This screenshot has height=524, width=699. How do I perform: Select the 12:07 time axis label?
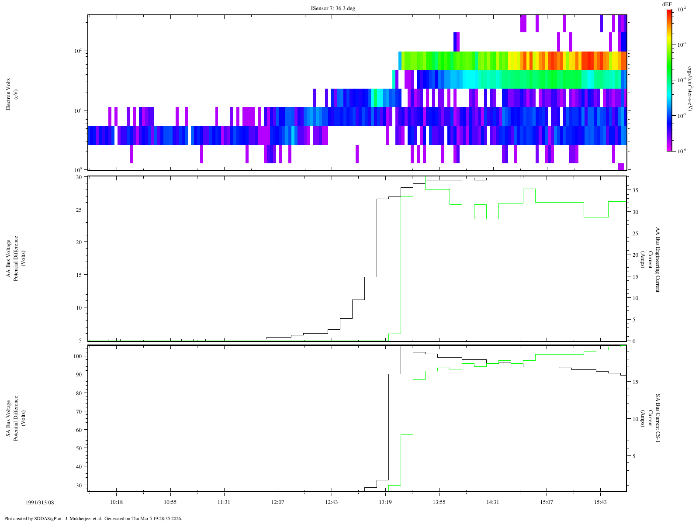278,502
